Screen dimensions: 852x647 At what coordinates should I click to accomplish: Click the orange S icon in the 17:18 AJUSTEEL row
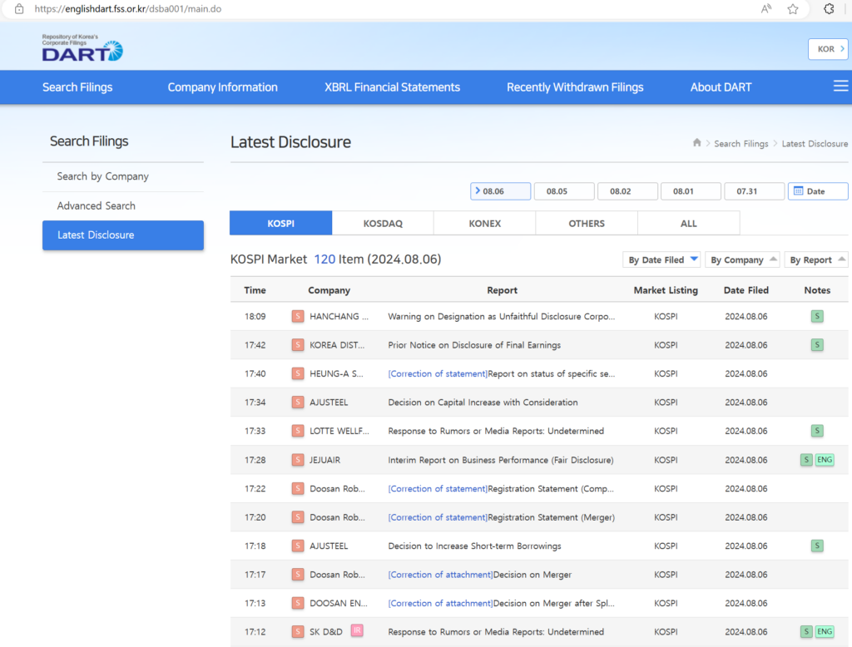[298, 546]
